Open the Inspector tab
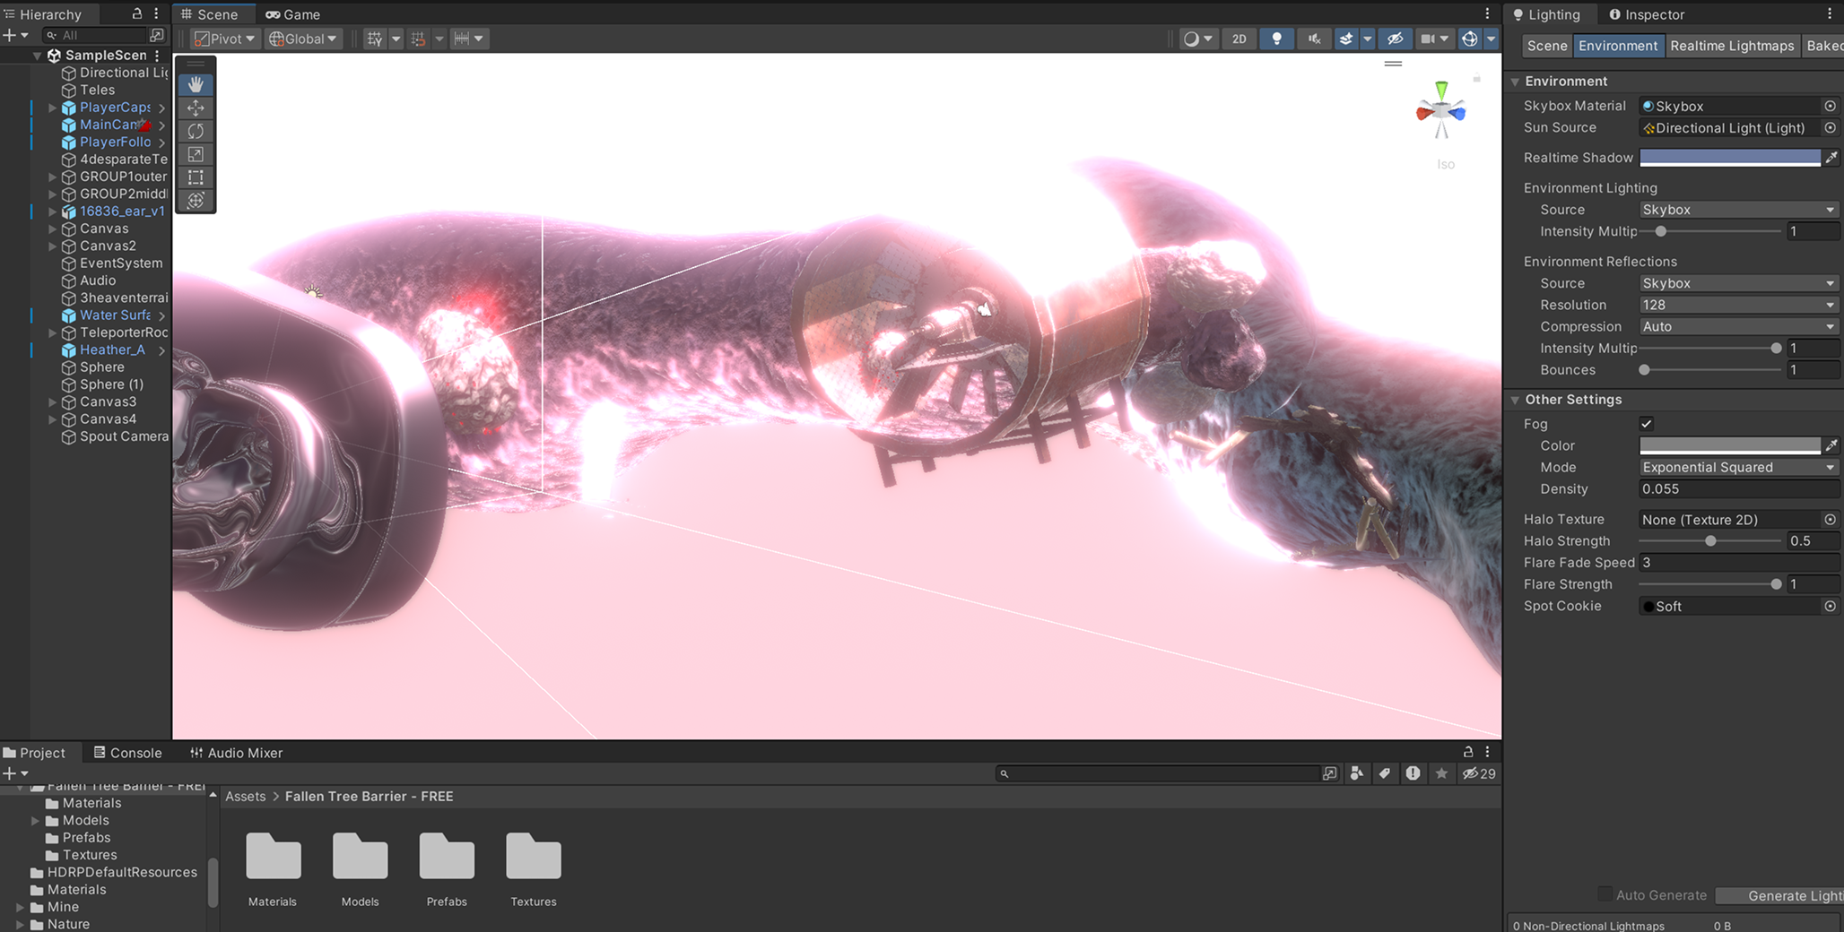This screenshot has width=1844, height=932. pos(1647,14)
